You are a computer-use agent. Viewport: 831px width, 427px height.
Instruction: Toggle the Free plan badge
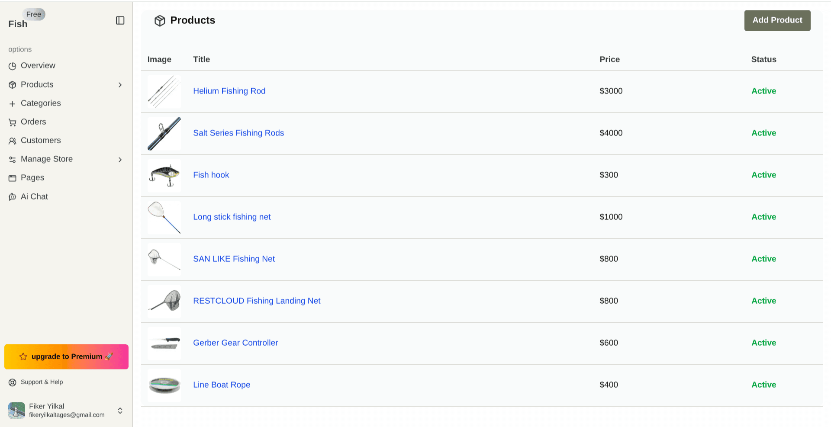(34, 14)
